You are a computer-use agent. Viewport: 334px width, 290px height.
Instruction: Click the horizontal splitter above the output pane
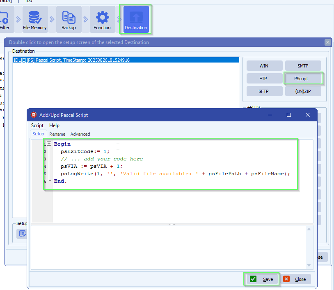pyautogui.click(x=172, y=224)
